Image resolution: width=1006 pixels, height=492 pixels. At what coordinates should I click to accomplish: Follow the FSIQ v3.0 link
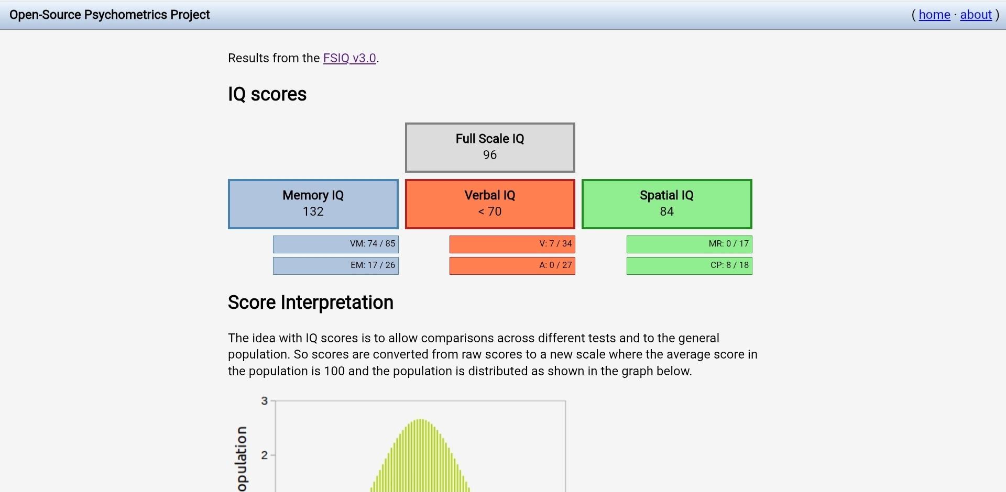click(x=349, y=58)
